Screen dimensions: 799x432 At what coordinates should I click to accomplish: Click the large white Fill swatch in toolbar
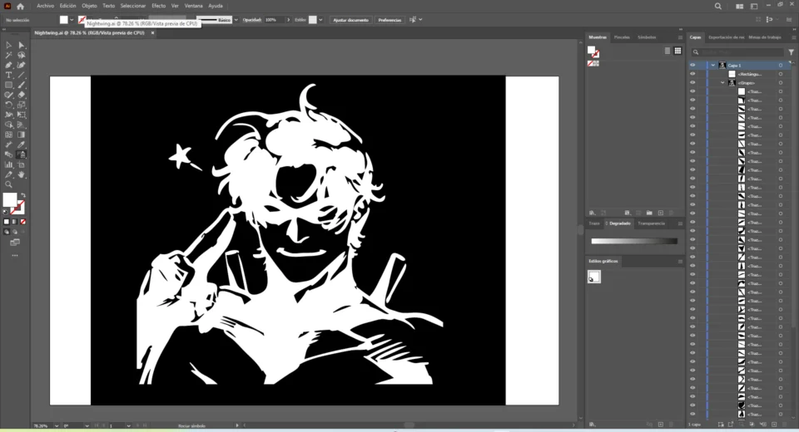pyautogui.click(x=10, y=200)
